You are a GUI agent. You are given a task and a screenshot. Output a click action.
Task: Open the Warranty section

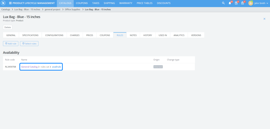126,3
